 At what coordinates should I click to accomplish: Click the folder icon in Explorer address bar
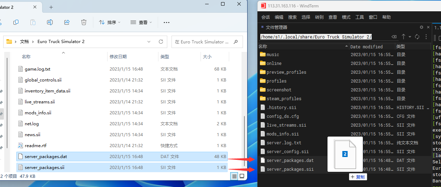point(10,42)
